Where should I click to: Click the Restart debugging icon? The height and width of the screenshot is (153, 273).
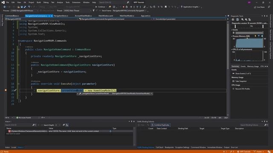[x=127, y=7]
